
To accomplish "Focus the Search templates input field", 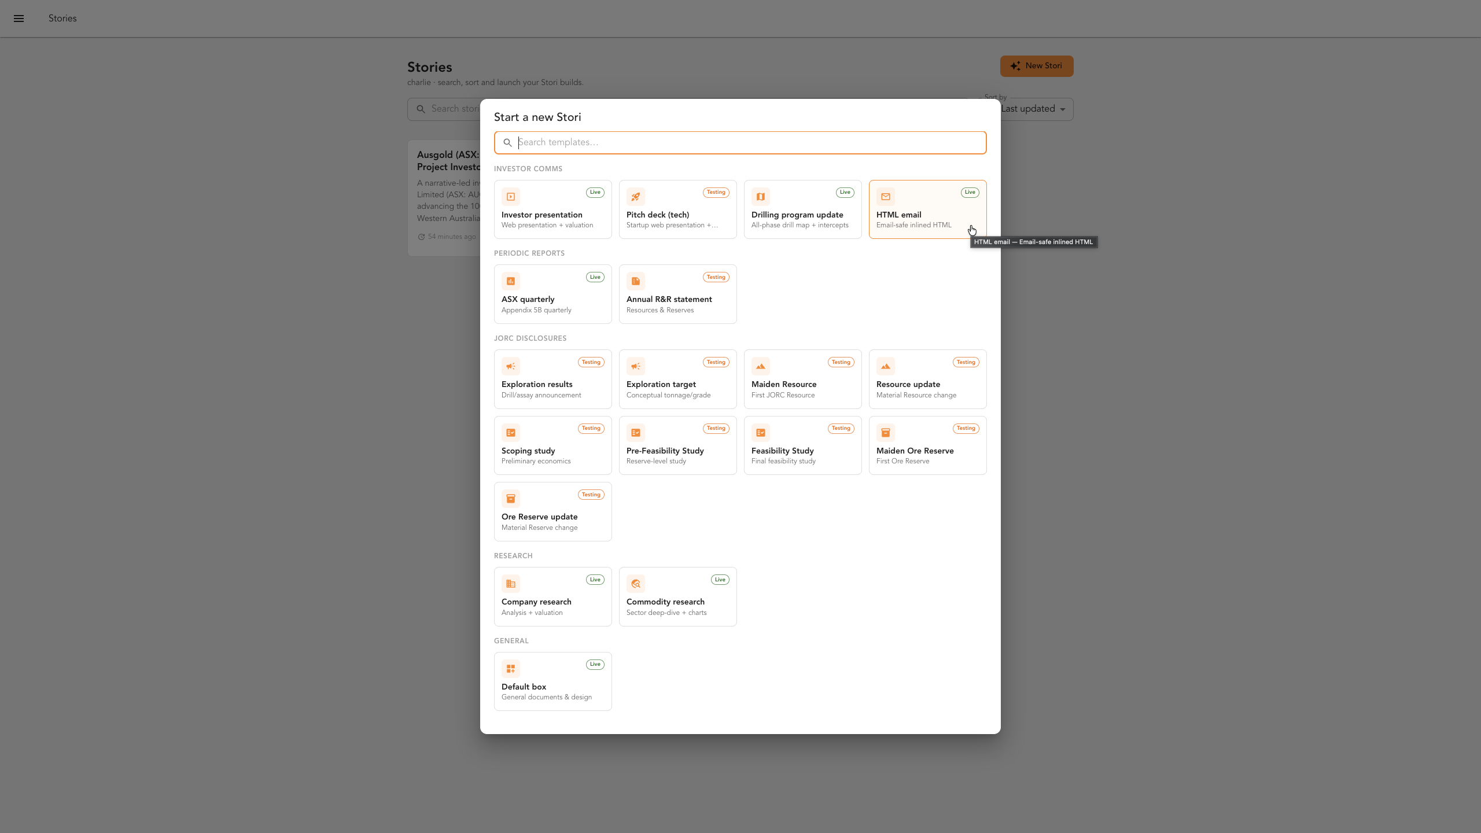I will coord(740,143).
